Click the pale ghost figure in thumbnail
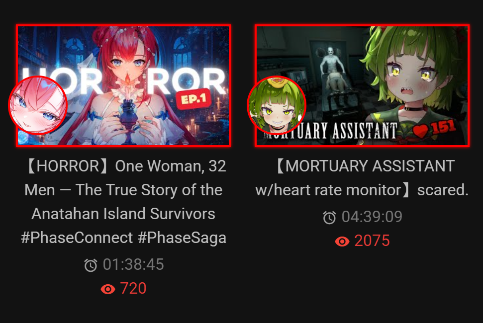The height and width of the screenshot is (323, 483). pyautogui.click(x=330, y=62)
